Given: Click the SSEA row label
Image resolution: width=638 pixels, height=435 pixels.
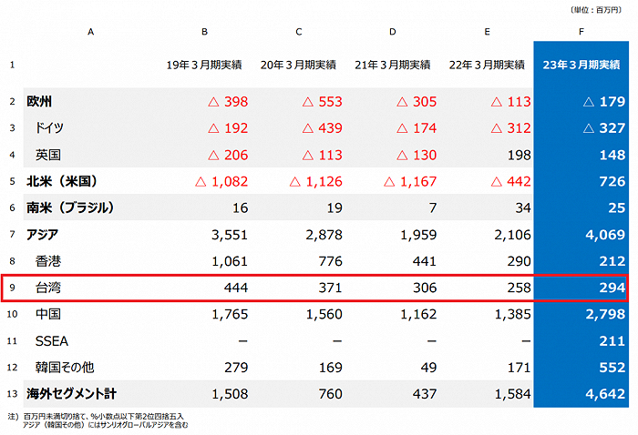Looking at the screenshot, I should tap(52, 341).
